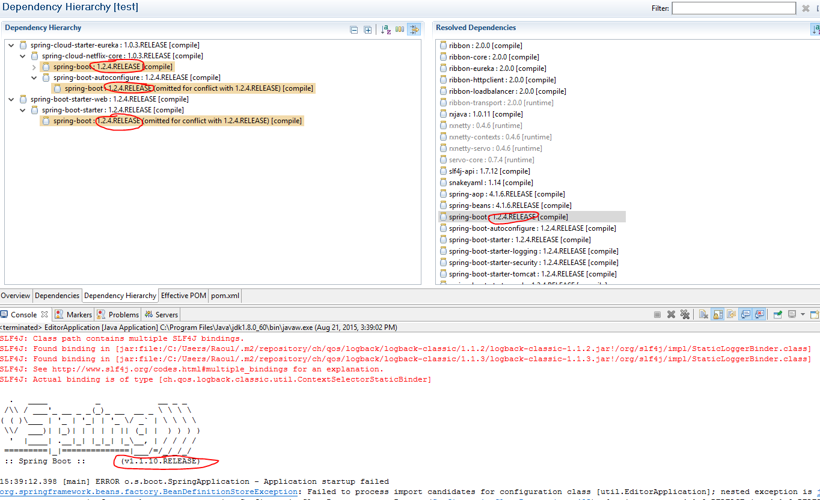
Task: Close the Console view tab
Action: click(44, 314)
